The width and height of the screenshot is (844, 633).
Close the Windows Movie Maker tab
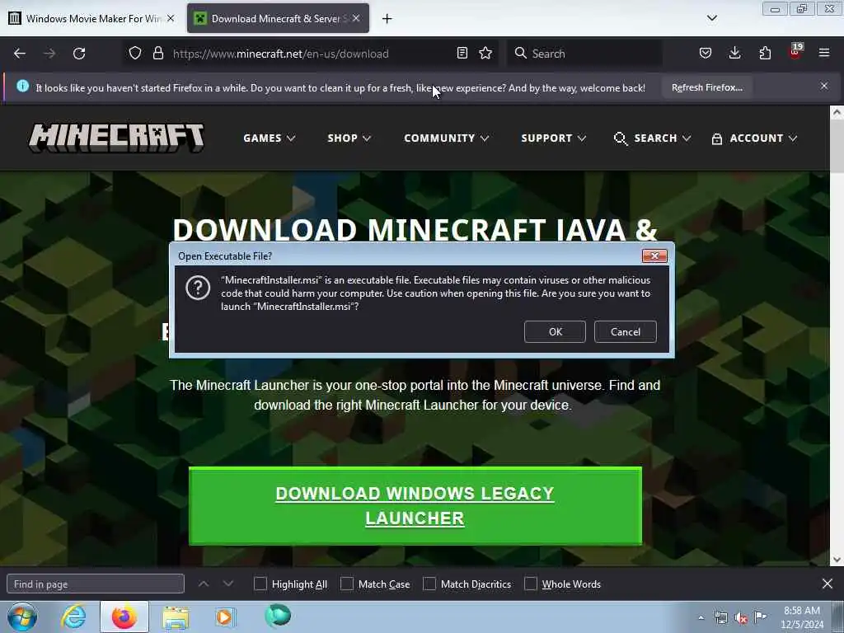(x=171, y=18)
